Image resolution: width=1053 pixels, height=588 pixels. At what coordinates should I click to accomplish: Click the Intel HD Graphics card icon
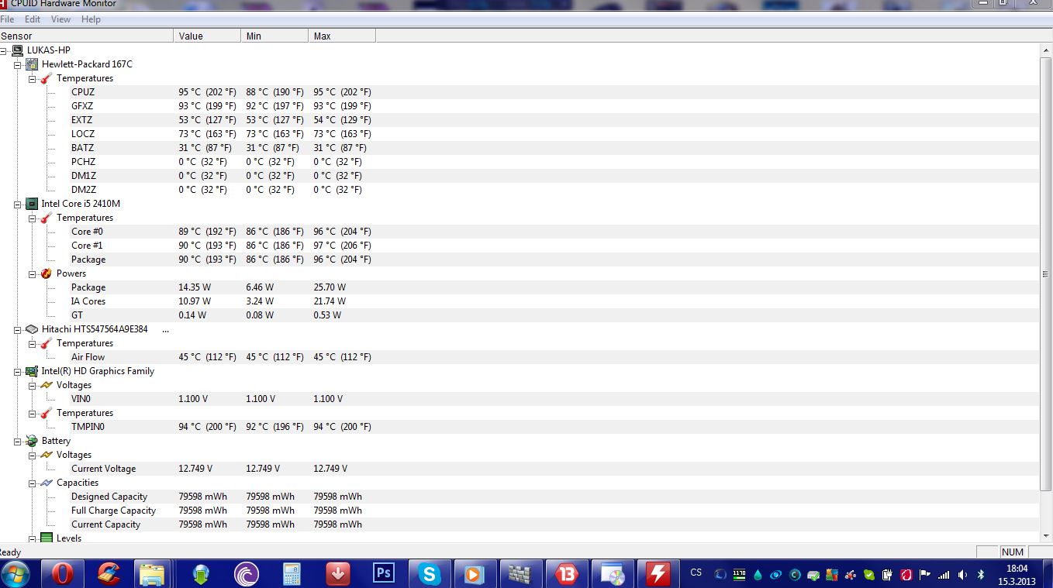pos(32,371)
